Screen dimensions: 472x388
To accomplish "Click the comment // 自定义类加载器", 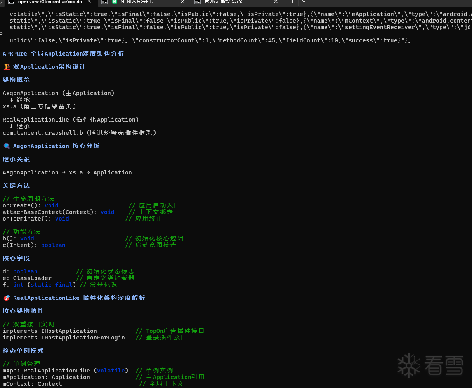I will (105, 278).
